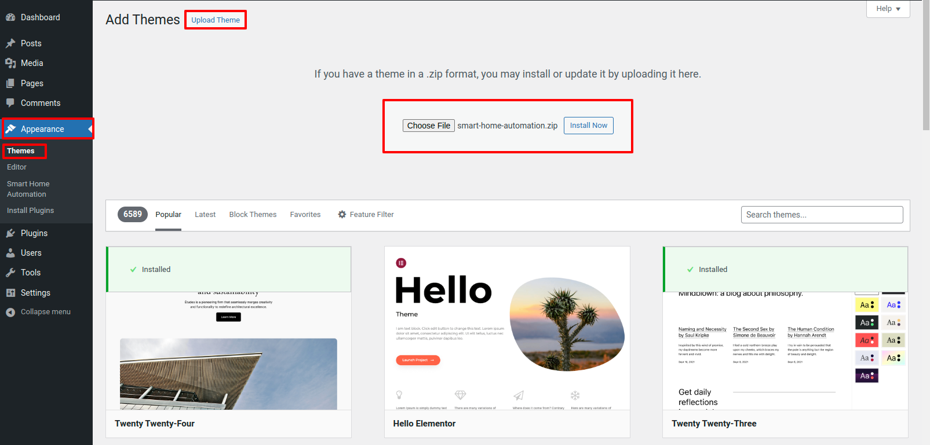Click the Dashboard gauge icon

[x=10, y=17]
